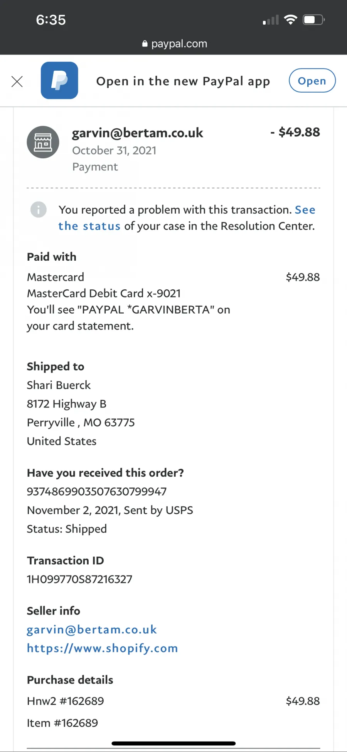Open seller email garvin@bertam.co.uk link
The image size is (347, 752).
click(x=92, y=630)
